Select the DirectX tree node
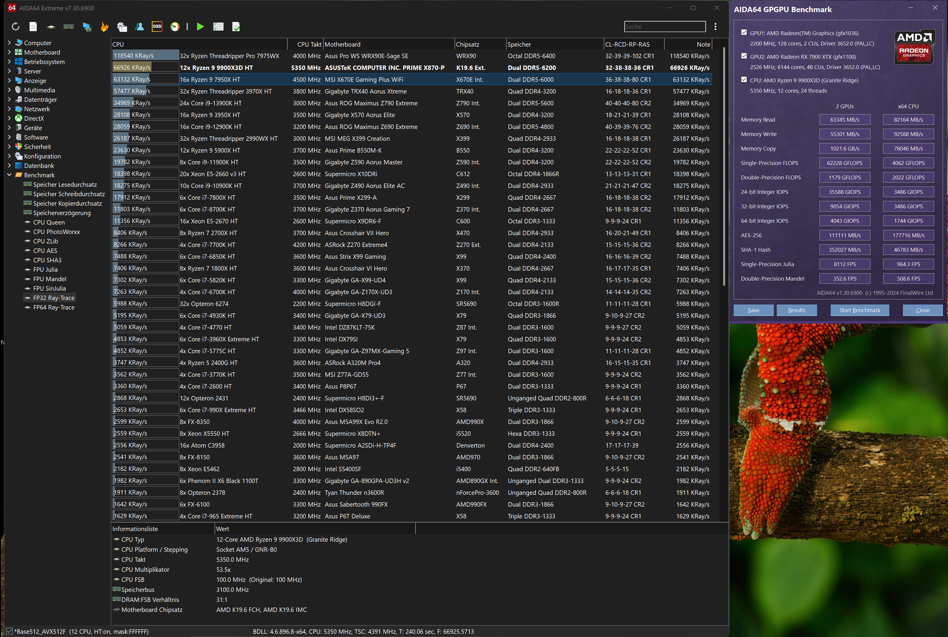Image resolution: width=948 pixels, height=637 pixels. [34, 118]
